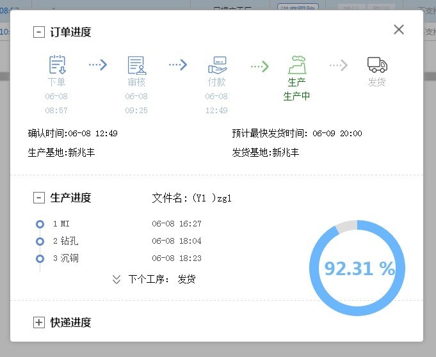Expand the 快递进度 section

click(39, 322)
